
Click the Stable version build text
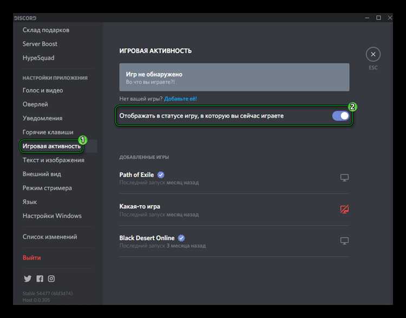pyautogui.click(x=48, y=294)
